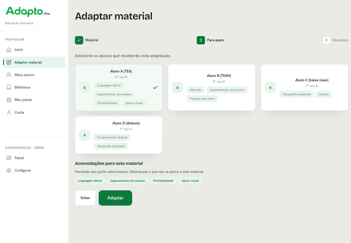The width and height of the screenshot is (351, 243).
Task: Click the COORDENAÇÃO · DEMO section label
Action: [25, 148]
